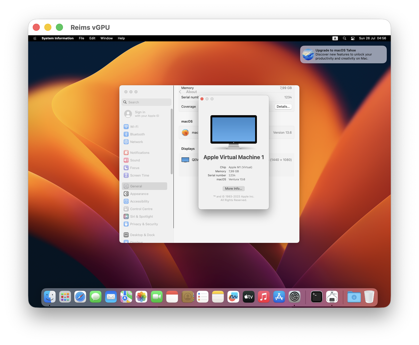Click "Apple M1 (Virtual)" chip value
This screenshot has width=419, height=345.
[240, 167]
